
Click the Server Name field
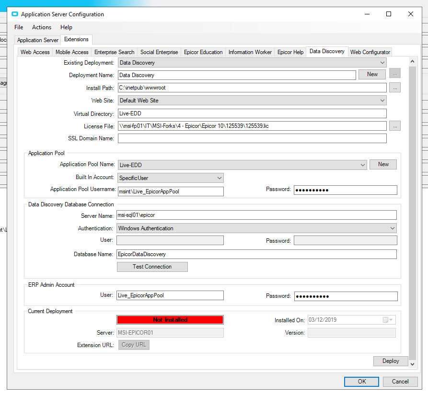256,215
